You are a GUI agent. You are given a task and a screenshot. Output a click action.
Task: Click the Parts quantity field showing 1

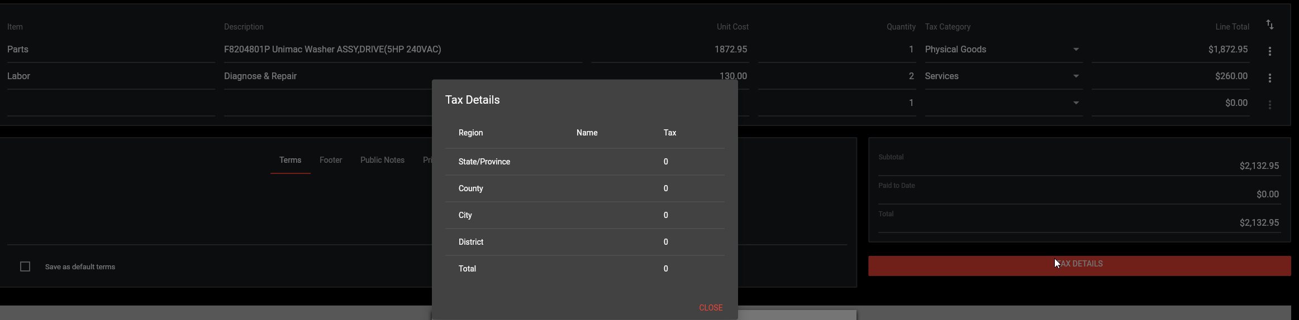[837, 50]
